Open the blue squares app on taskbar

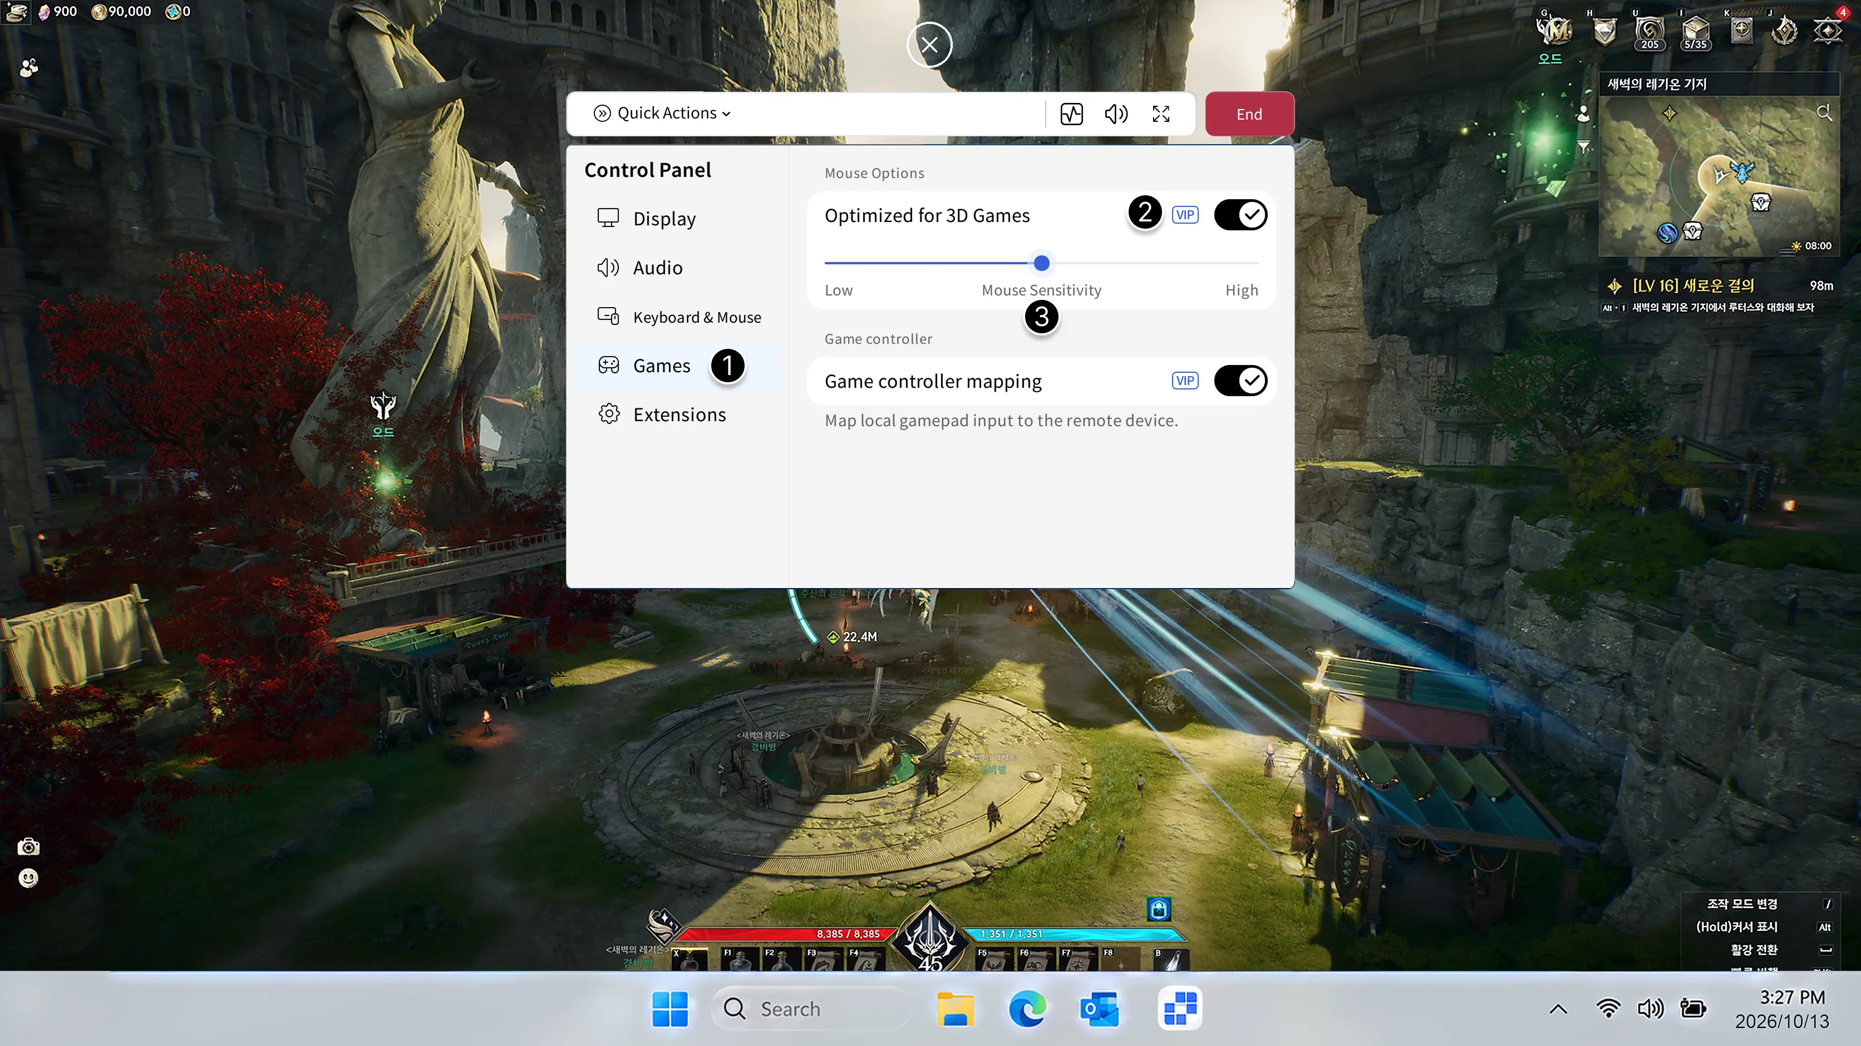coord(1180,1008)
